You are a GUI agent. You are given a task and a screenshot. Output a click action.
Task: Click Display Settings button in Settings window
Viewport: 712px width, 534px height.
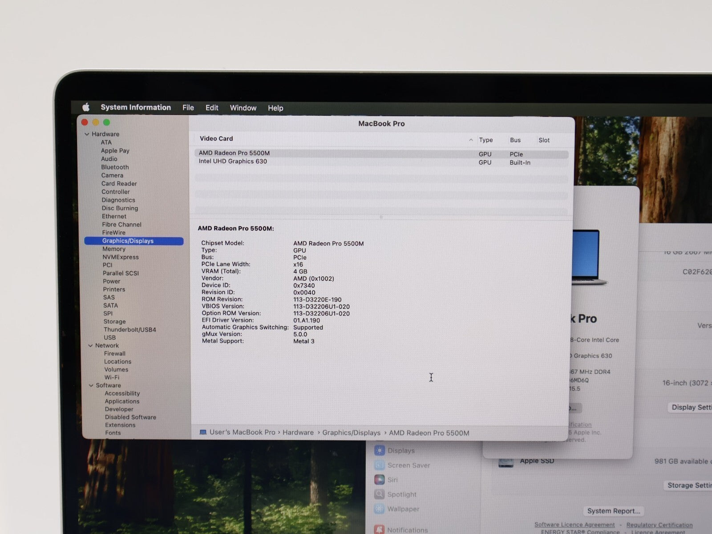[690, 407]
